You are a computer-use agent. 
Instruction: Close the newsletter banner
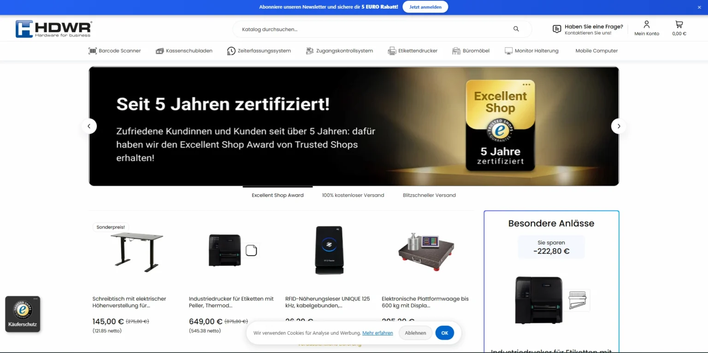point(699,7)
